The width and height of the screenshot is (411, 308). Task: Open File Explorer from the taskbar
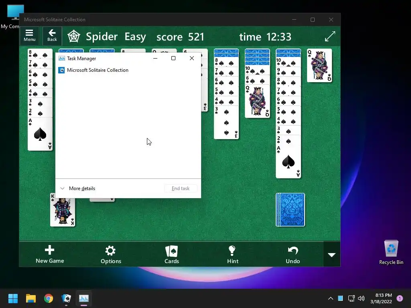(31, 298)
